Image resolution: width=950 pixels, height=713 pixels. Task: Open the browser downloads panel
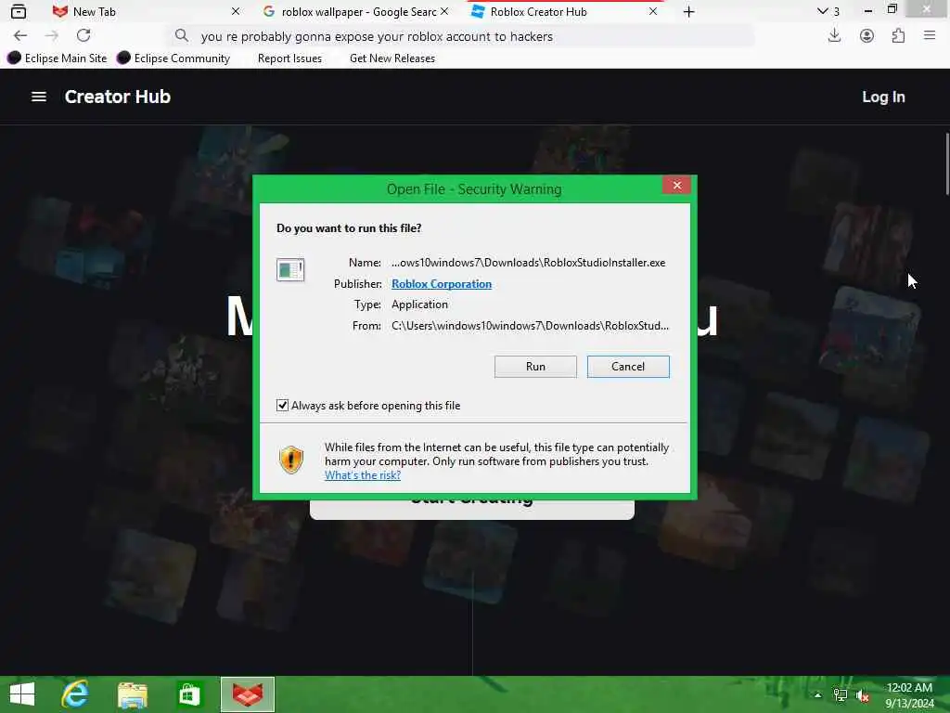click(834, 36)
